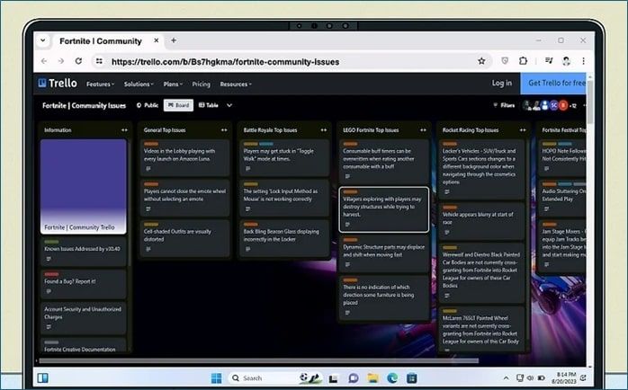Open the Fortnite Community Trello cover card
Viewport: 628px width, 390px height.
[x=84, y=187]
